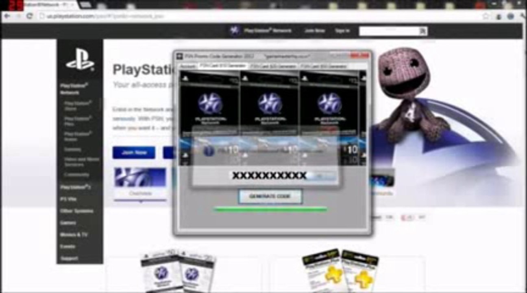
Task: Click the XXXXXXXXXX generated code text
Action: pyautogui.click(x=269, y=176)
